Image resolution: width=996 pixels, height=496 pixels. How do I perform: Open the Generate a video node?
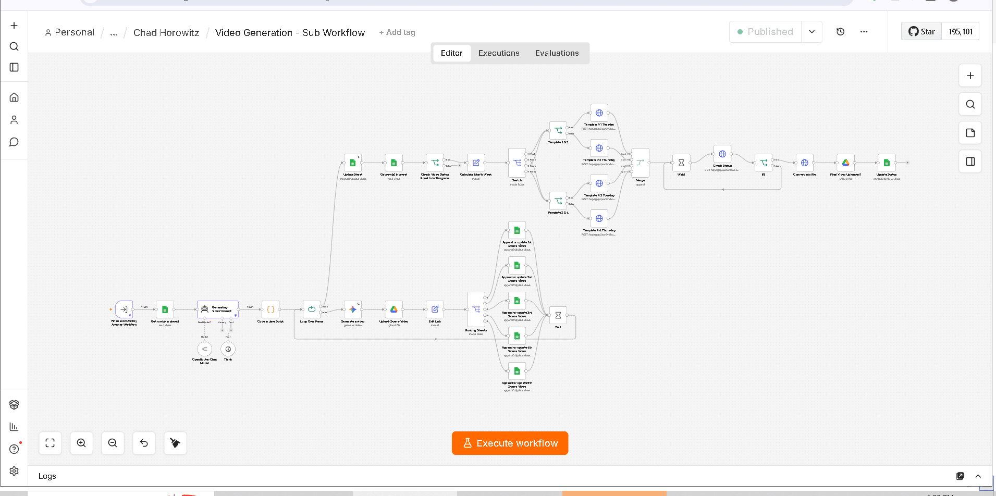(353, 309)
